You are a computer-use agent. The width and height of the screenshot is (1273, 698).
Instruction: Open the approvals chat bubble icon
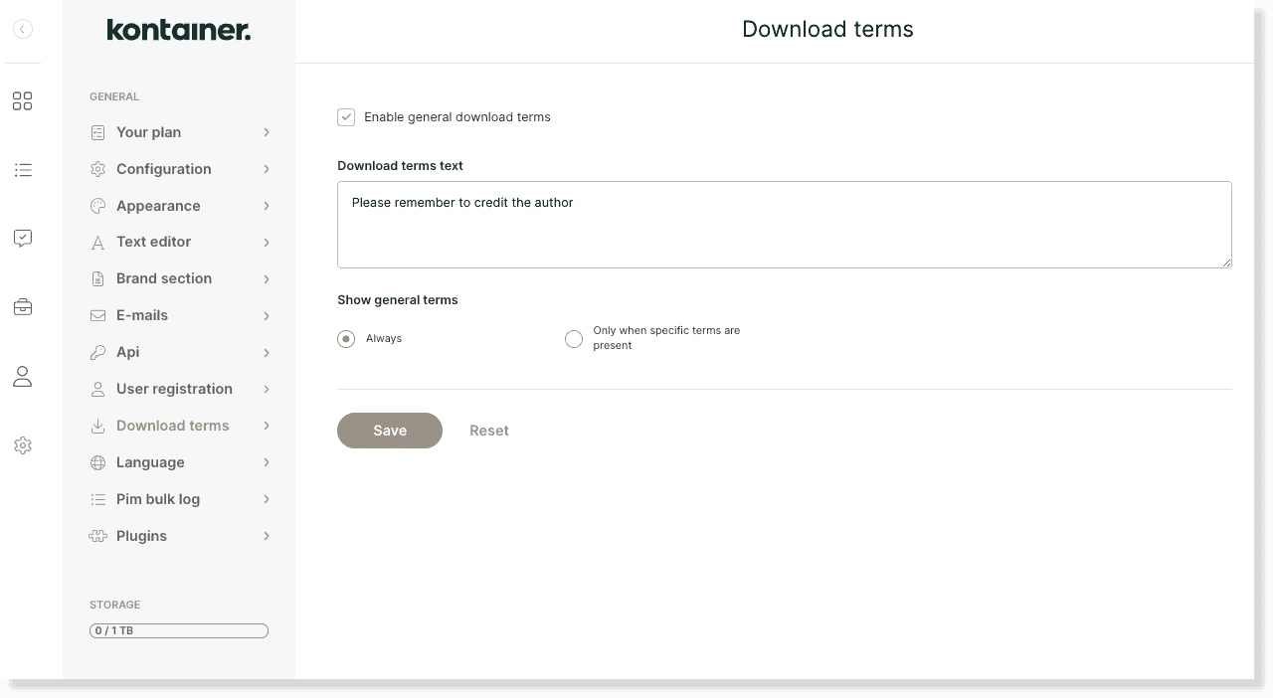22,238
